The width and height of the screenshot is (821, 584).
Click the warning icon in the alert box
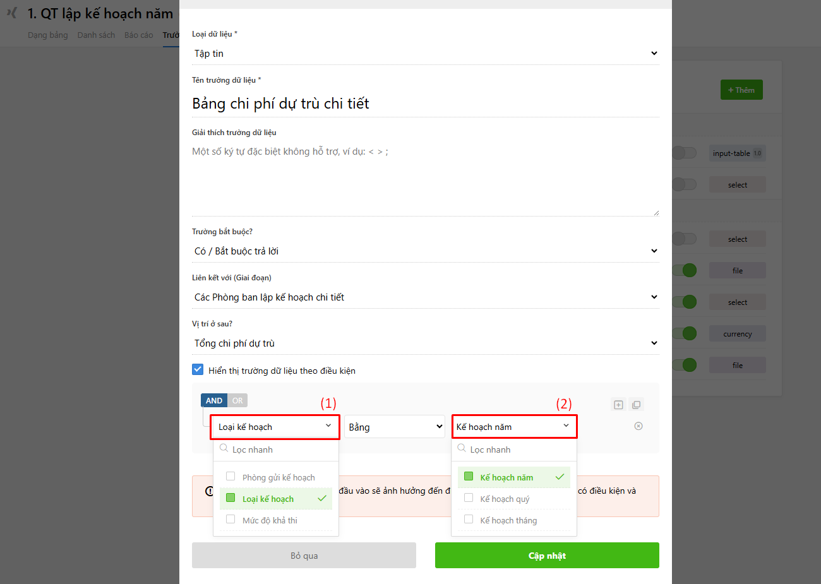[x=209, y=491]
